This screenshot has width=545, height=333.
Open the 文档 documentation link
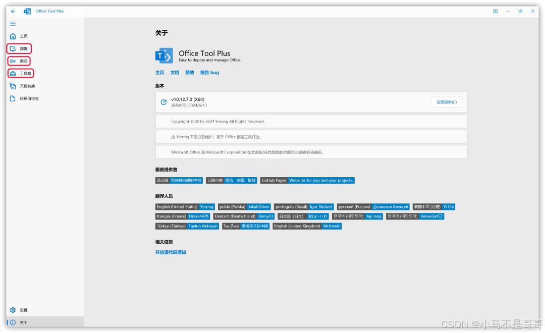[175, 73]
